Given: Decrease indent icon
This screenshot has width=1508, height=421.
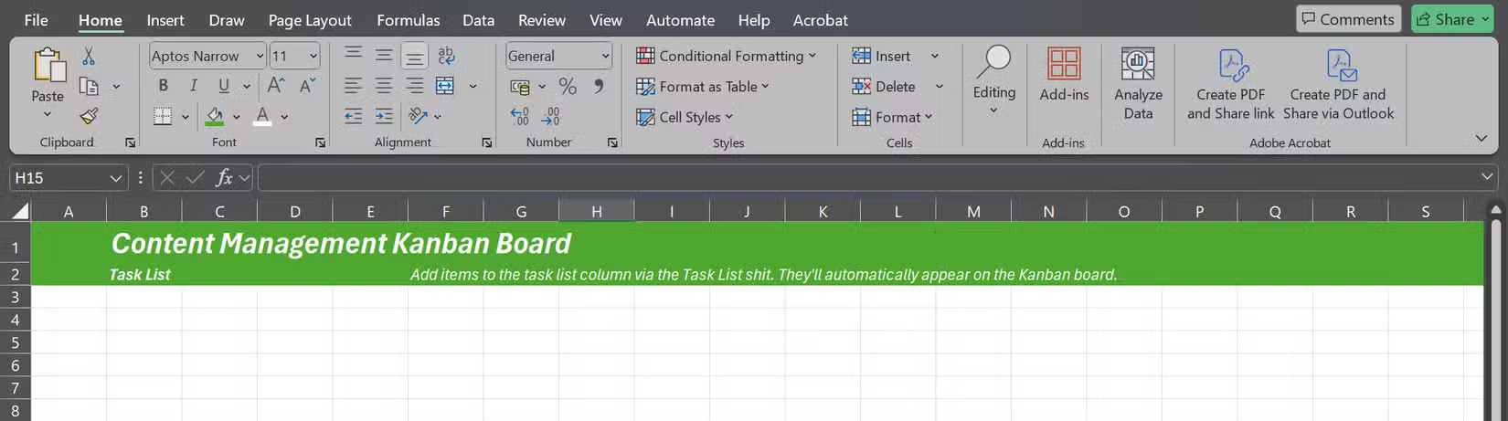Looking at the screenshot, I should [x=353, y=116].
